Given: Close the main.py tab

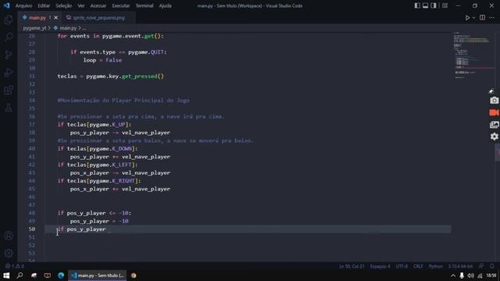Looking at the screenshot, I should 55,18.
